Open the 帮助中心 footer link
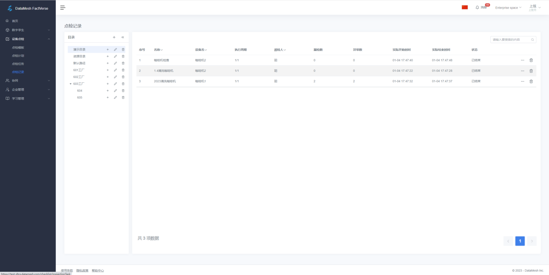The height and width of the screenshot is (275, 549). coord(98,270)
